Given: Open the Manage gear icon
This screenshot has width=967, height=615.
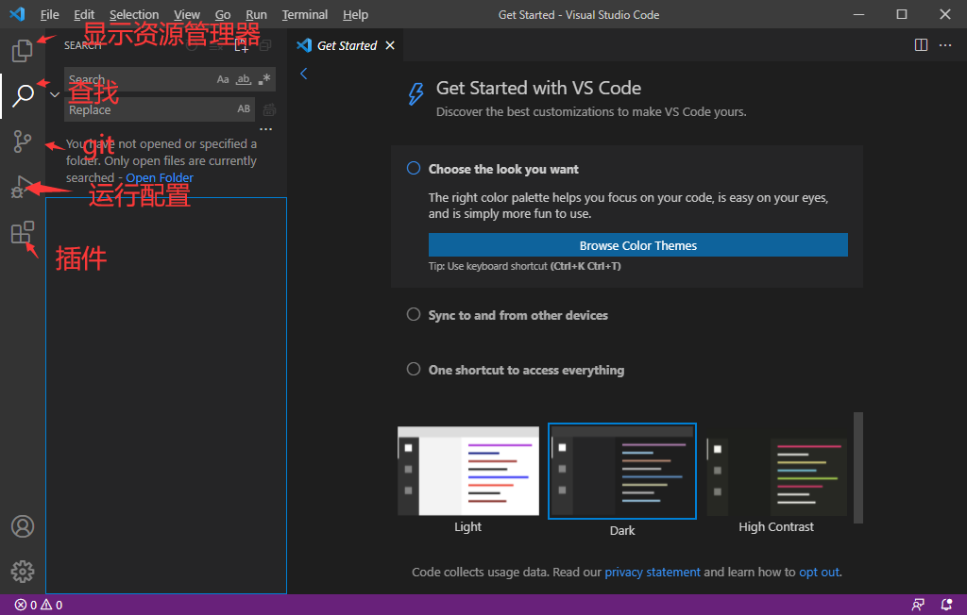Looking at the screenshot, I should point(23,572).
